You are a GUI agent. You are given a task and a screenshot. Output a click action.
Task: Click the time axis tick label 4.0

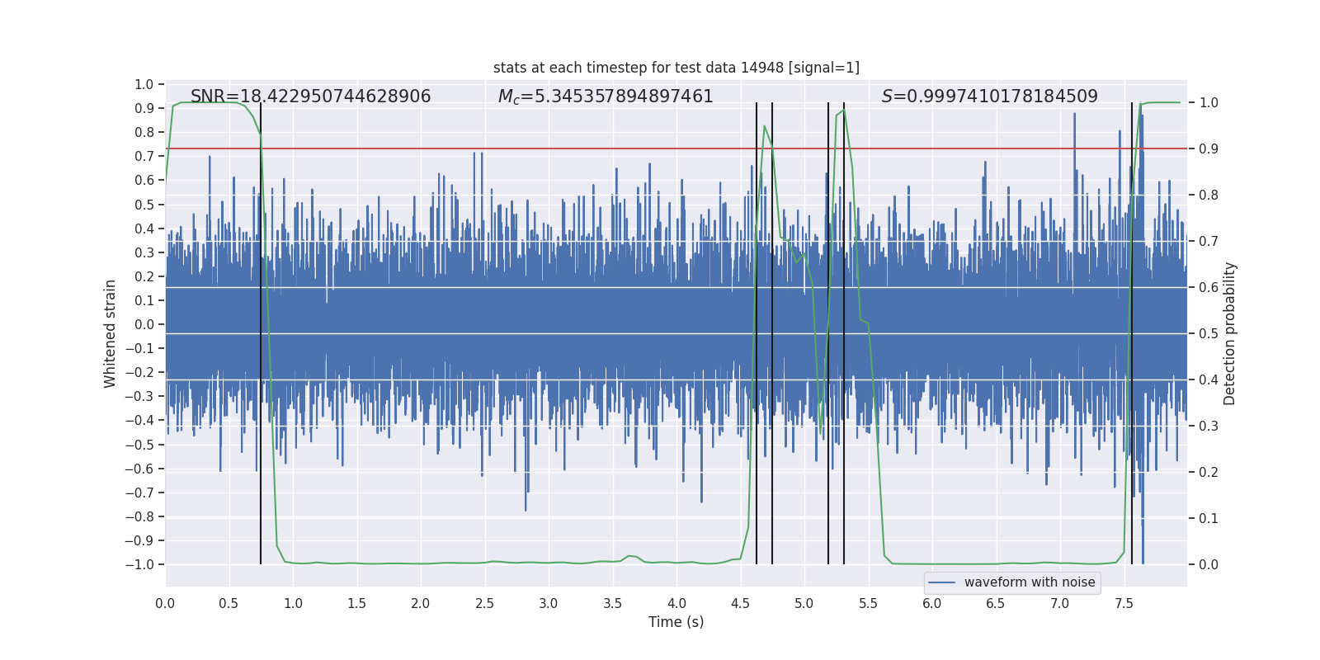[676, 604]
